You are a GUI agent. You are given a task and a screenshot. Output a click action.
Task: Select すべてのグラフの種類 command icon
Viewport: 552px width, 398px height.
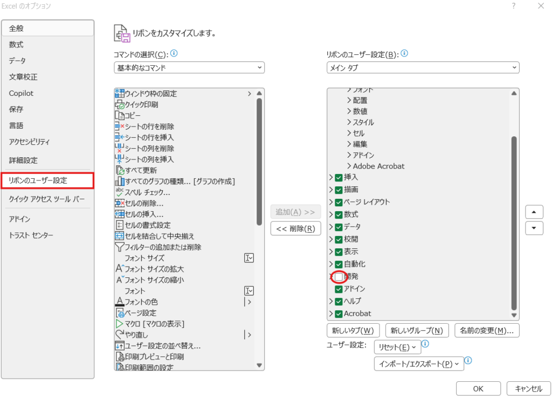click(120, 181)
